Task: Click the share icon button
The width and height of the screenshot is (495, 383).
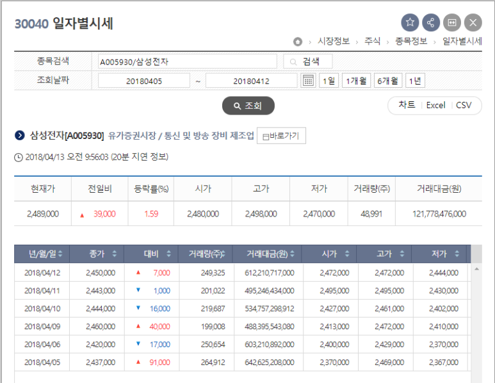Action: tap(430, 22)
